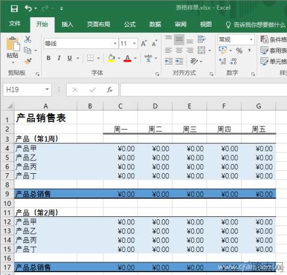Open the 剪贴板 dialog launcher
This screenshot has height=275, width=287.
tap(38, 74)
